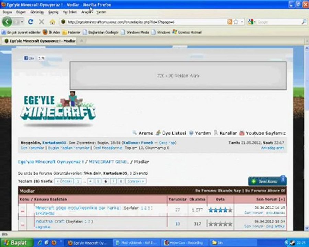
Task: Click the 728 x 90 Reklam Alanı banner
Action: [x=178, y=75]
